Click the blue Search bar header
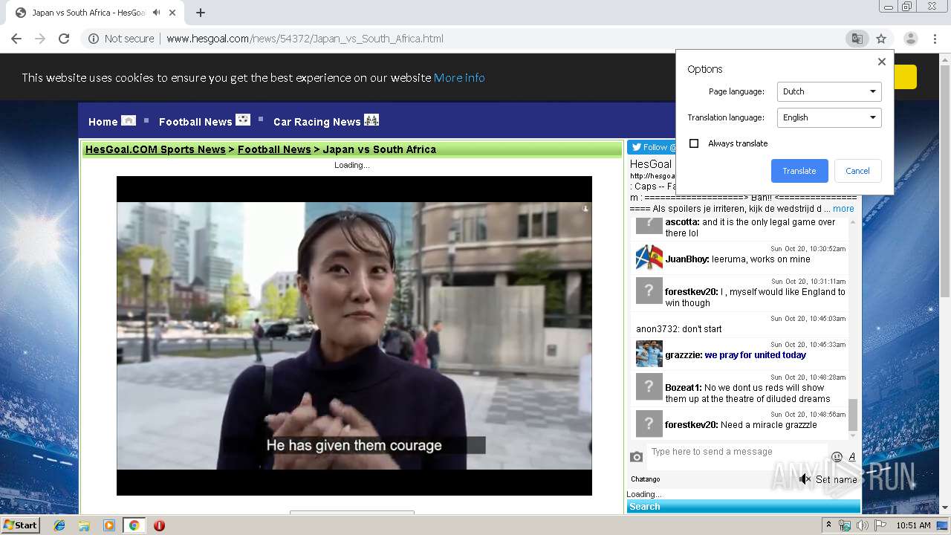This screenshot has width=951, height=535. tap(743, 507)
